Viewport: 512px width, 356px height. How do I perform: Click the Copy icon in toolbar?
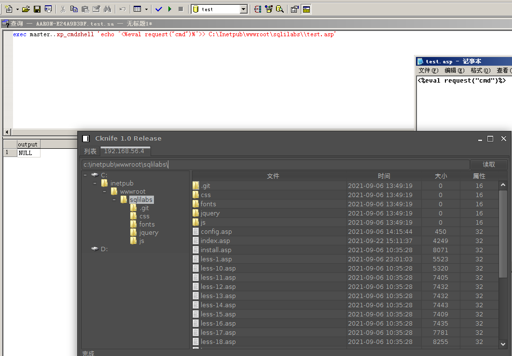click(x=74, y=9)
